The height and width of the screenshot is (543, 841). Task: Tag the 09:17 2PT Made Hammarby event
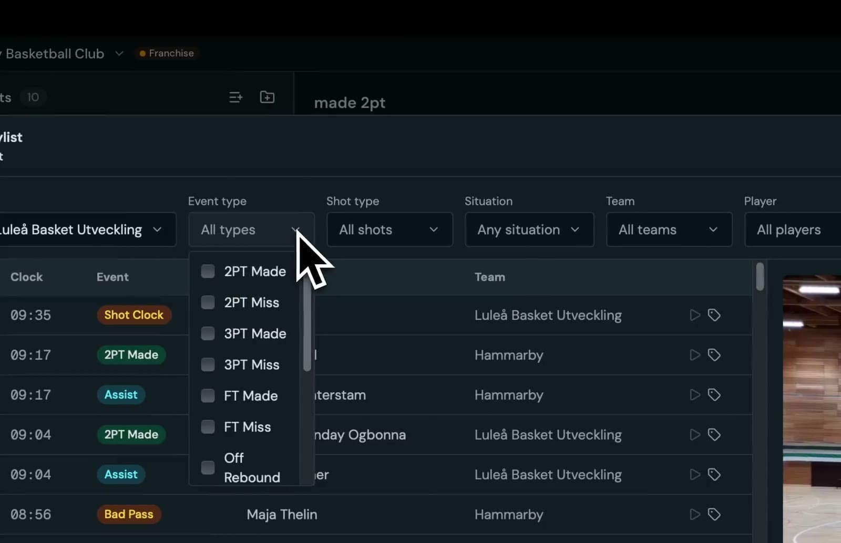714,355
